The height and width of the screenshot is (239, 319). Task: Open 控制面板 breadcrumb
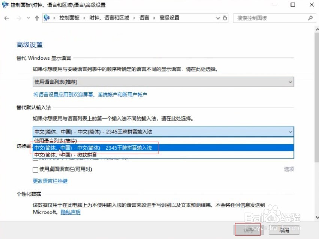click(69, 18)
